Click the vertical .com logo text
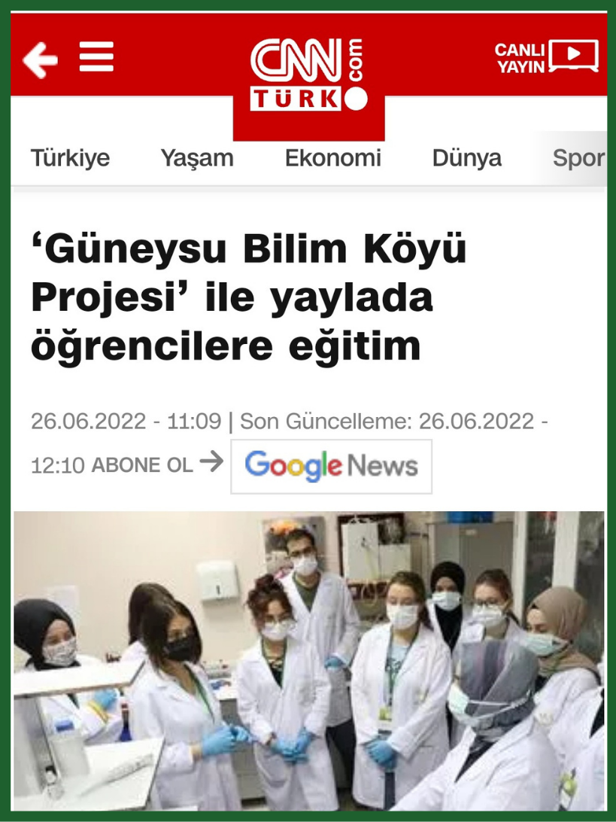Viewport: 616px width, 822px height. (354, 61)
